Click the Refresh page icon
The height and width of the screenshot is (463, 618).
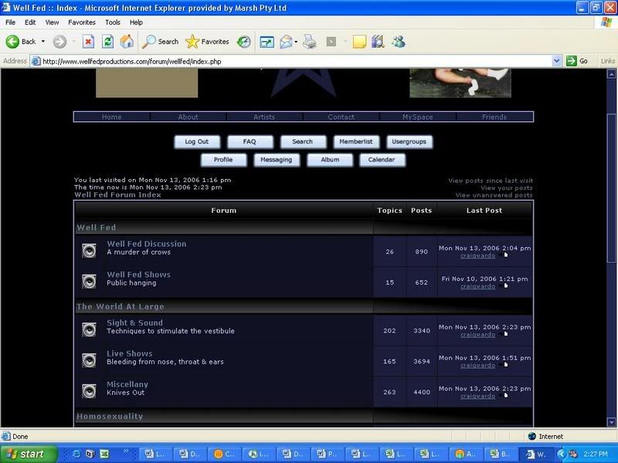pyautogui.click(x=107, y=42)
